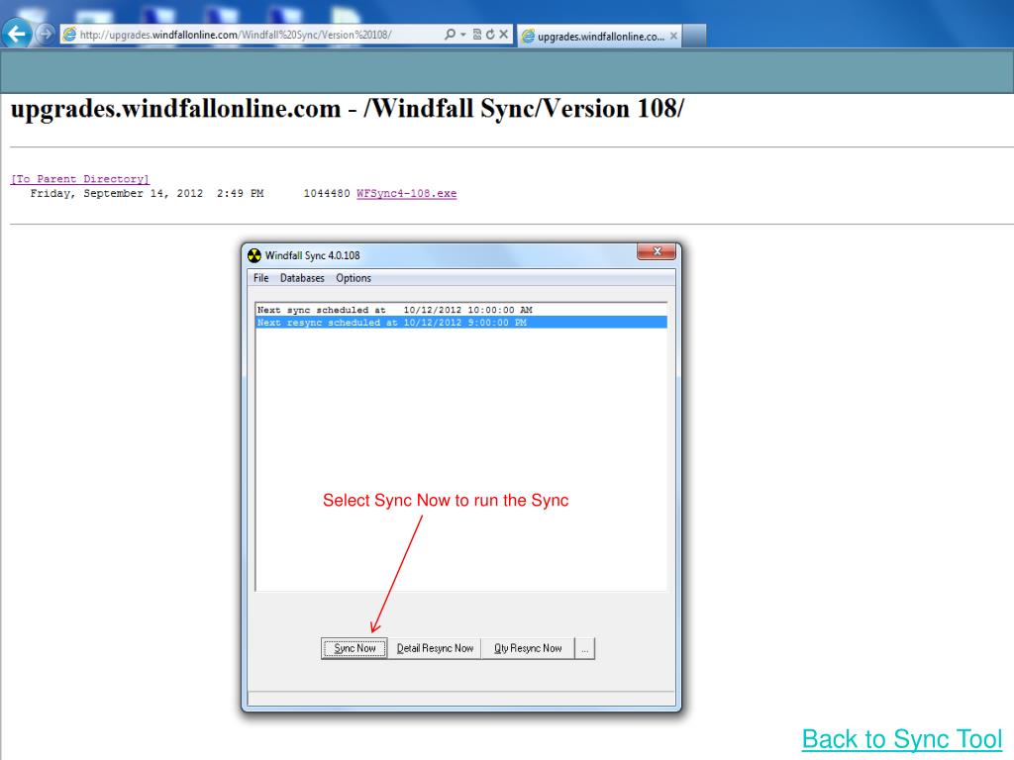Select the 'Next sync scheduled at' log line
1014x760 pixels.
(461, 310)
